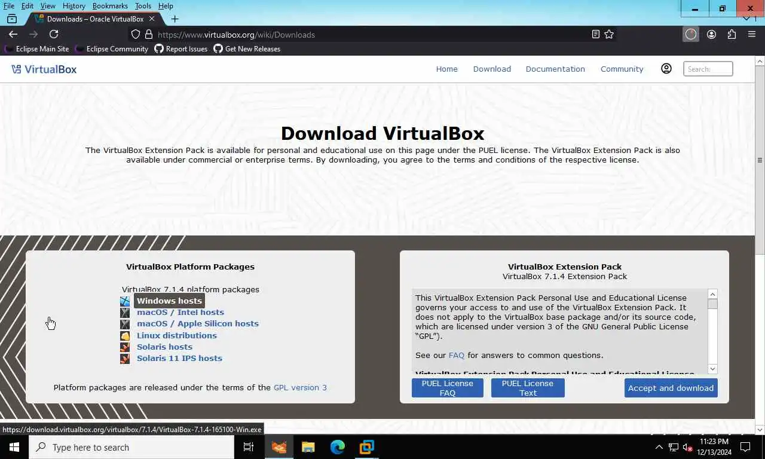
Task: Click the macOS / Intel hosts icon
Action: [125, 313]
